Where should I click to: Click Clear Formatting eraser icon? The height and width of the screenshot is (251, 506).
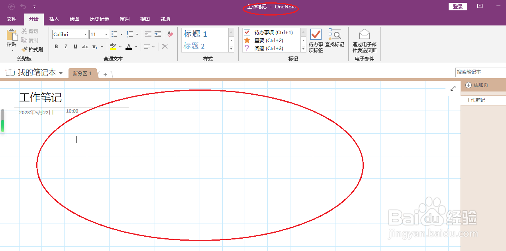click(x=170, y=34)
